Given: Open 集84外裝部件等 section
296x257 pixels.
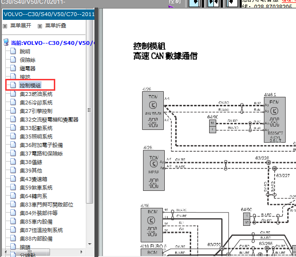Looking at the screenshot, I should click(x=39, y=213).
